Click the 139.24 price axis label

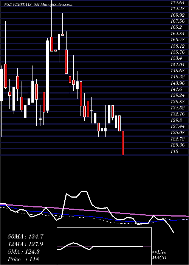[x=177, y=95]
